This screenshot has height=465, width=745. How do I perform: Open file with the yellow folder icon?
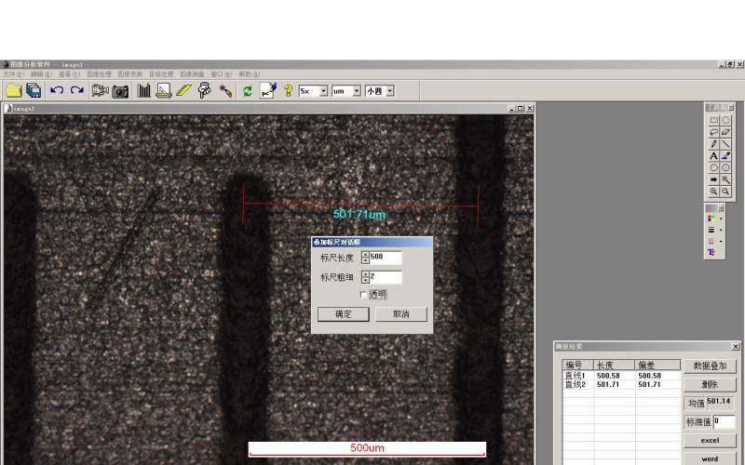click(x=14, y=90)
